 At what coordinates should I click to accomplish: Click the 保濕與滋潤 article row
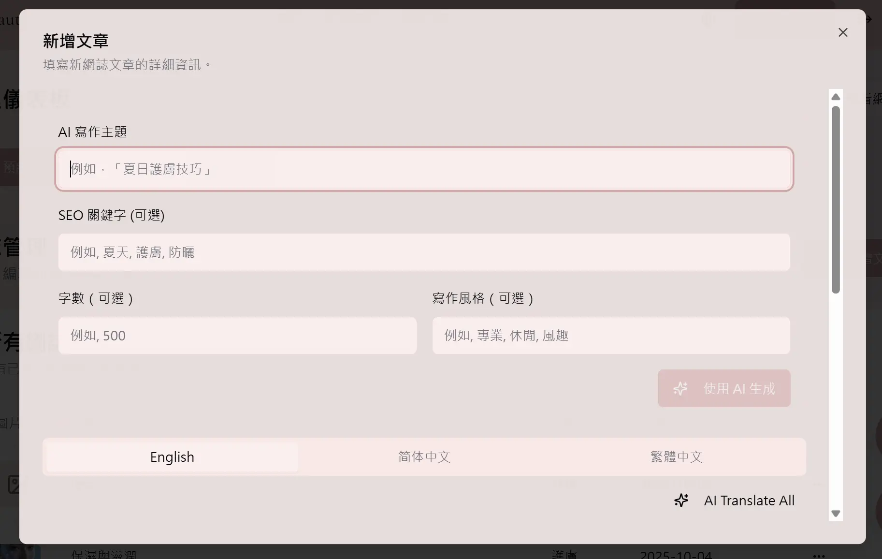[x=104, y=554]
